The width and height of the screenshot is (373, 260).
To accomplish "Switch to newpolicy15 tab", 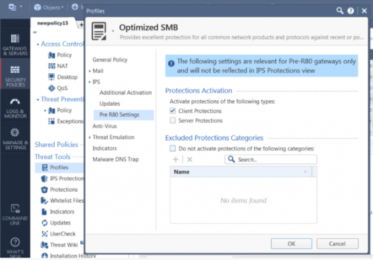I will 52,23.
